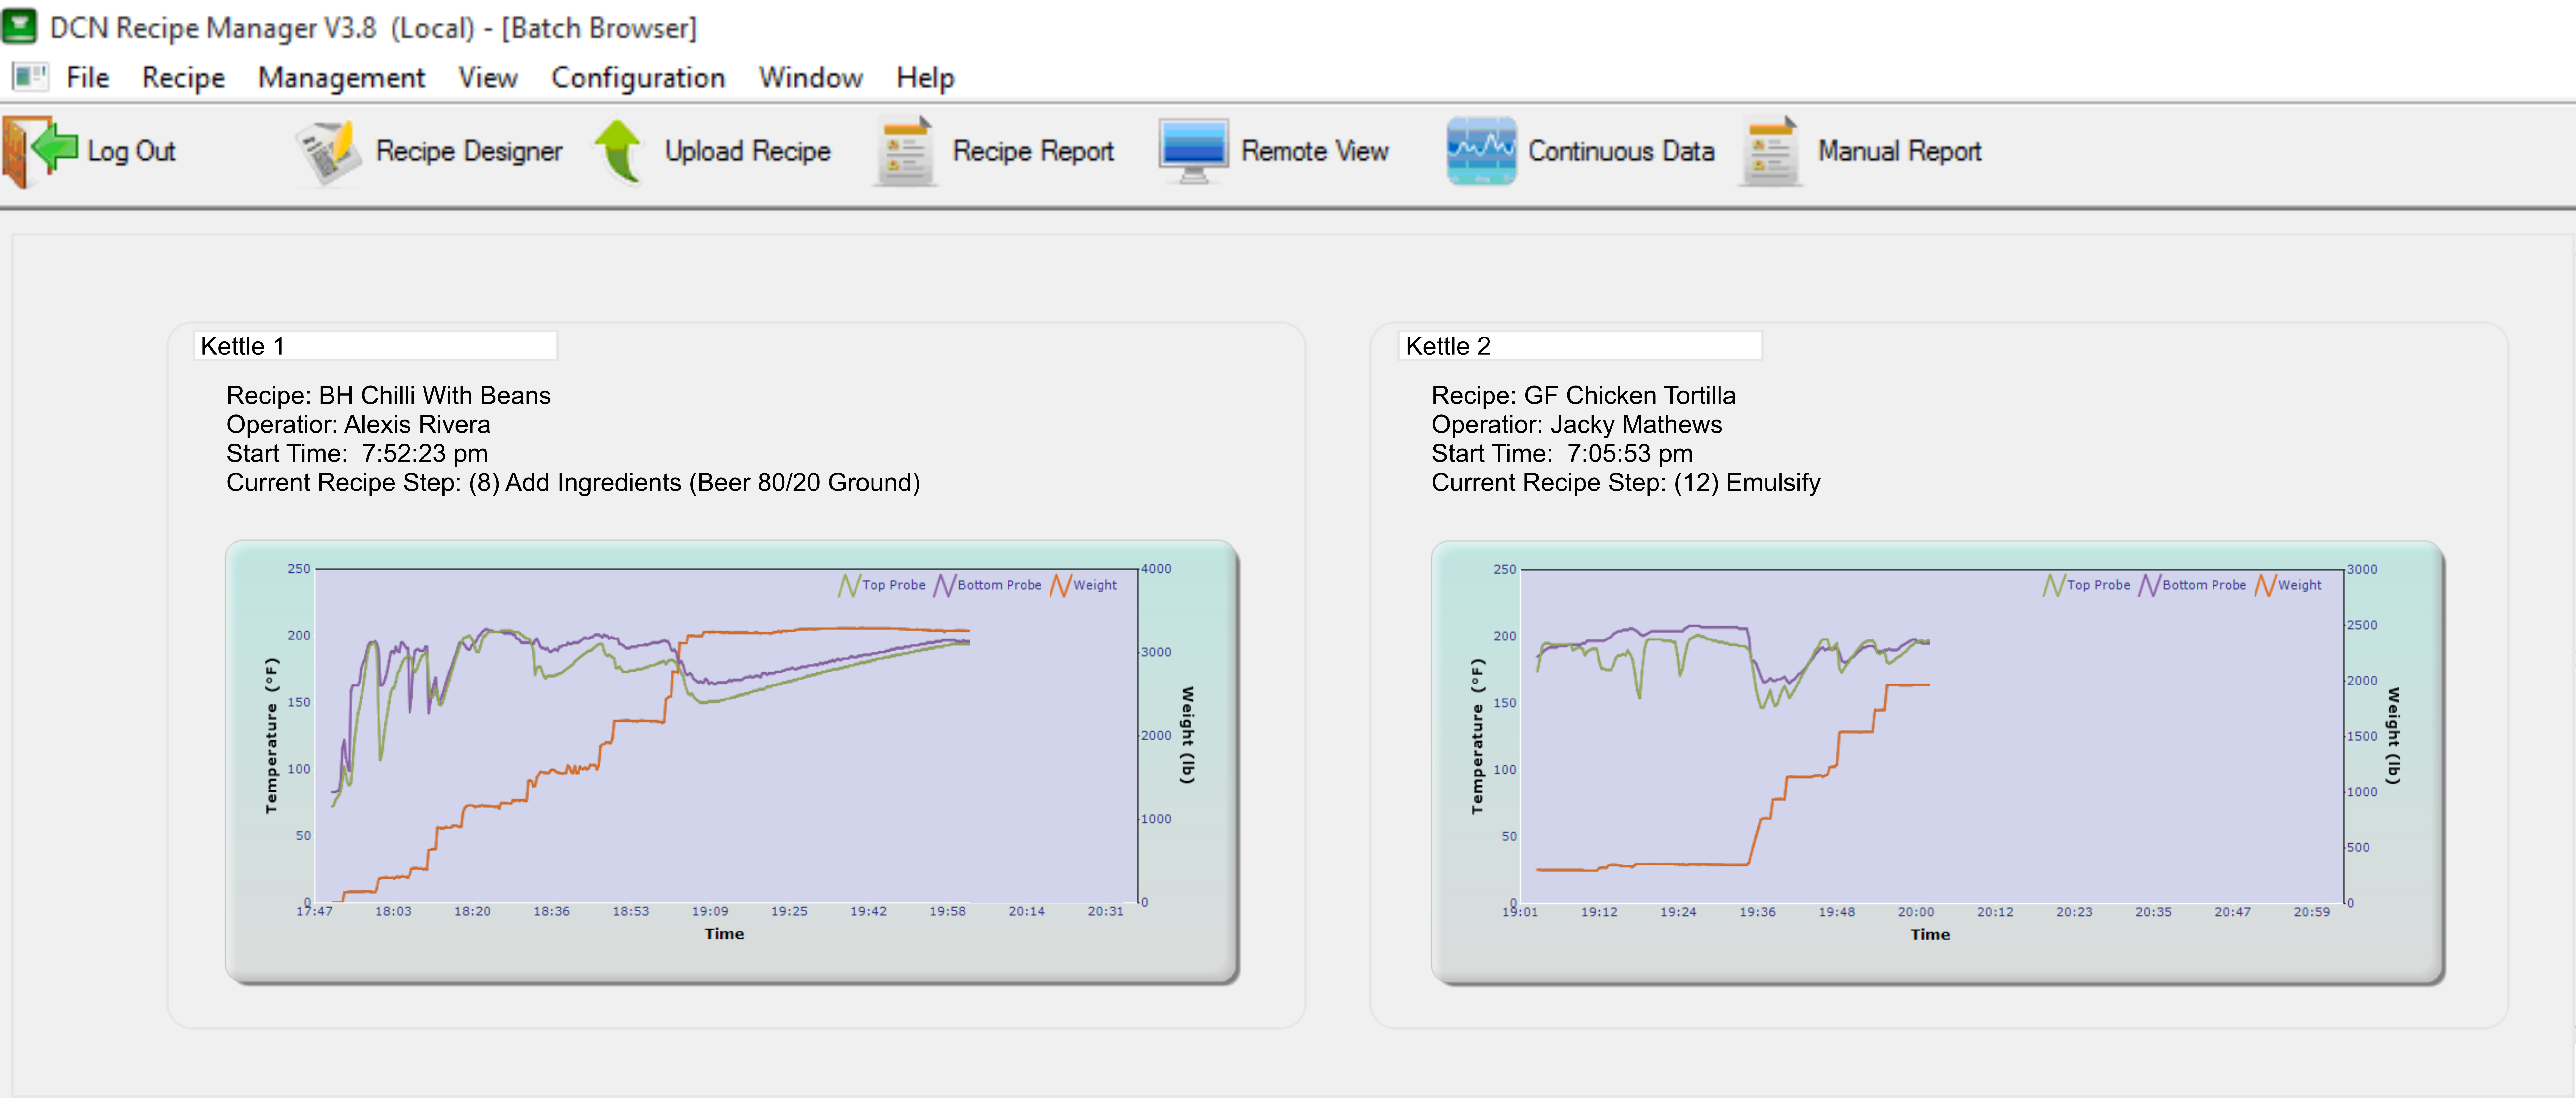Click Kettle 1 weight tick '4000'
This screenshot has width=2576, height=1098.
1156,568
